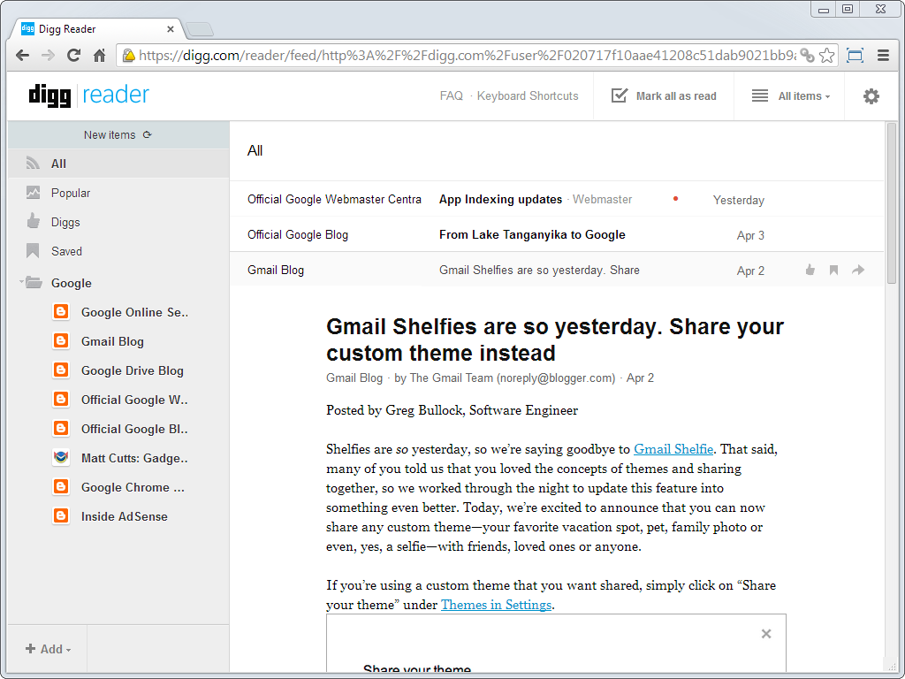Select the All feed view in the sidebar
The height and width of the screenshot is (679, 905).
(119, 164)
